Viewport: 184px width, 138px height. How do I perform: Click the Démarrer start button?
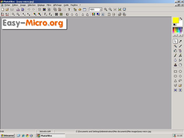7,136
